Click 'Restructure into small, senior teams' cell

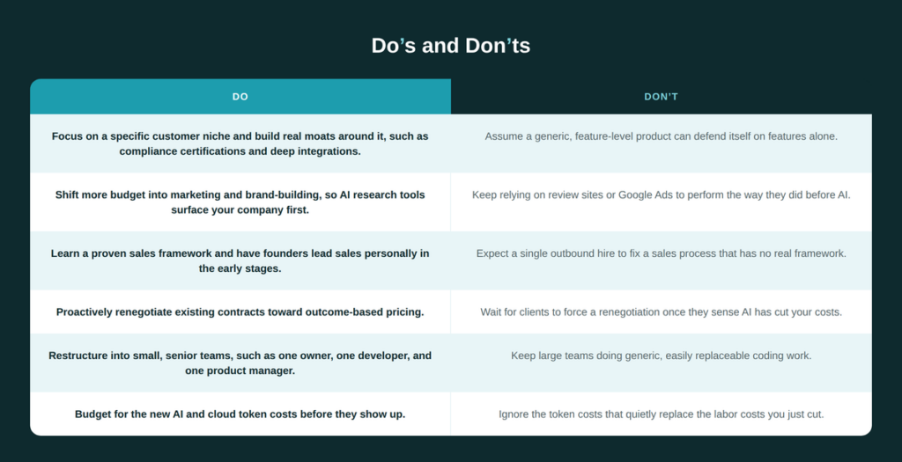(240, 363)
